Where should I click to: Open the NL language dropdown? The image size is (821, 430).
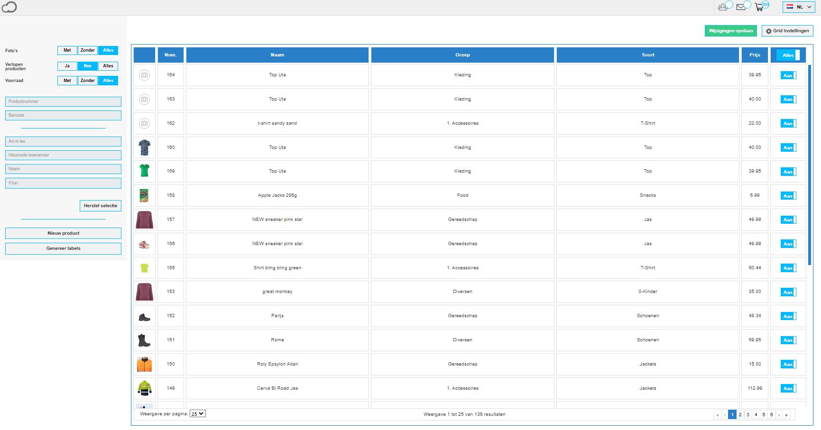pos(799,7)
